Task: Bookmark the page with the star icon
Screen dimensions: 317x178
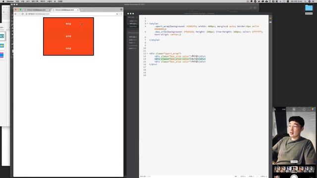Action: 117,14
